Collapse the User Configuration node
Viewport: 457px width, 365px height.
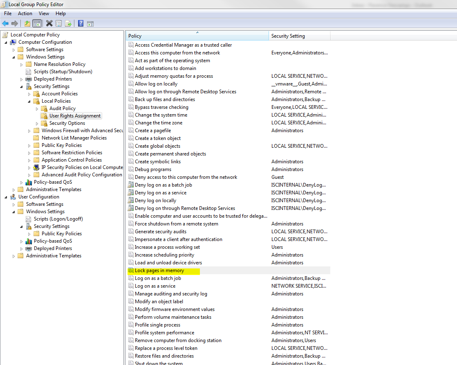(6, 197)
